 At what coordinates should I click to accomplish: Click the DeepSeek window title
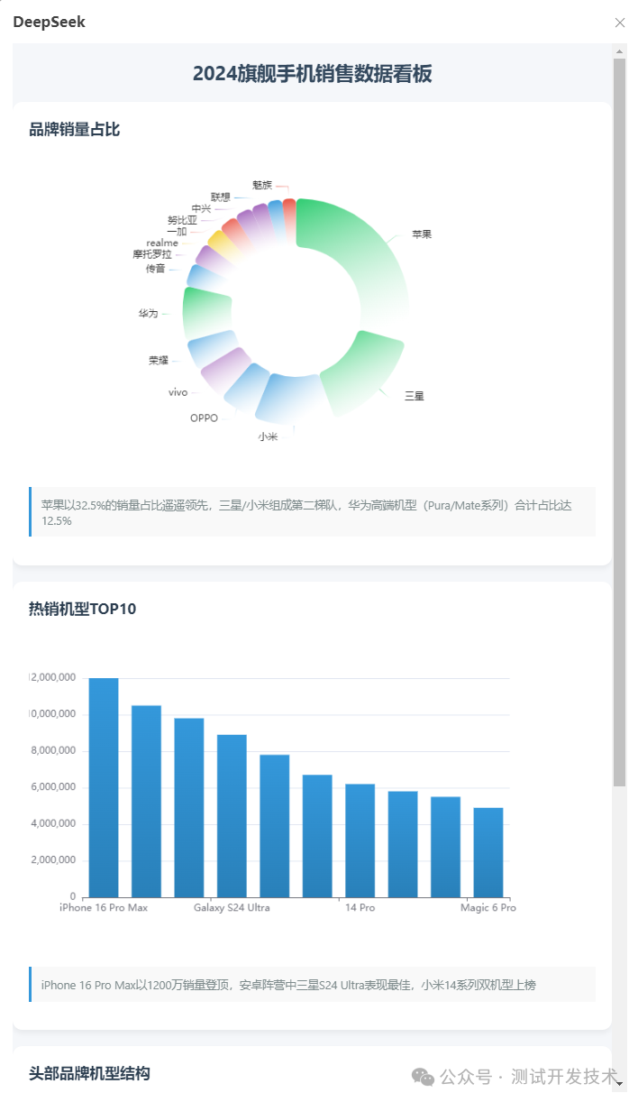point(49,22)
